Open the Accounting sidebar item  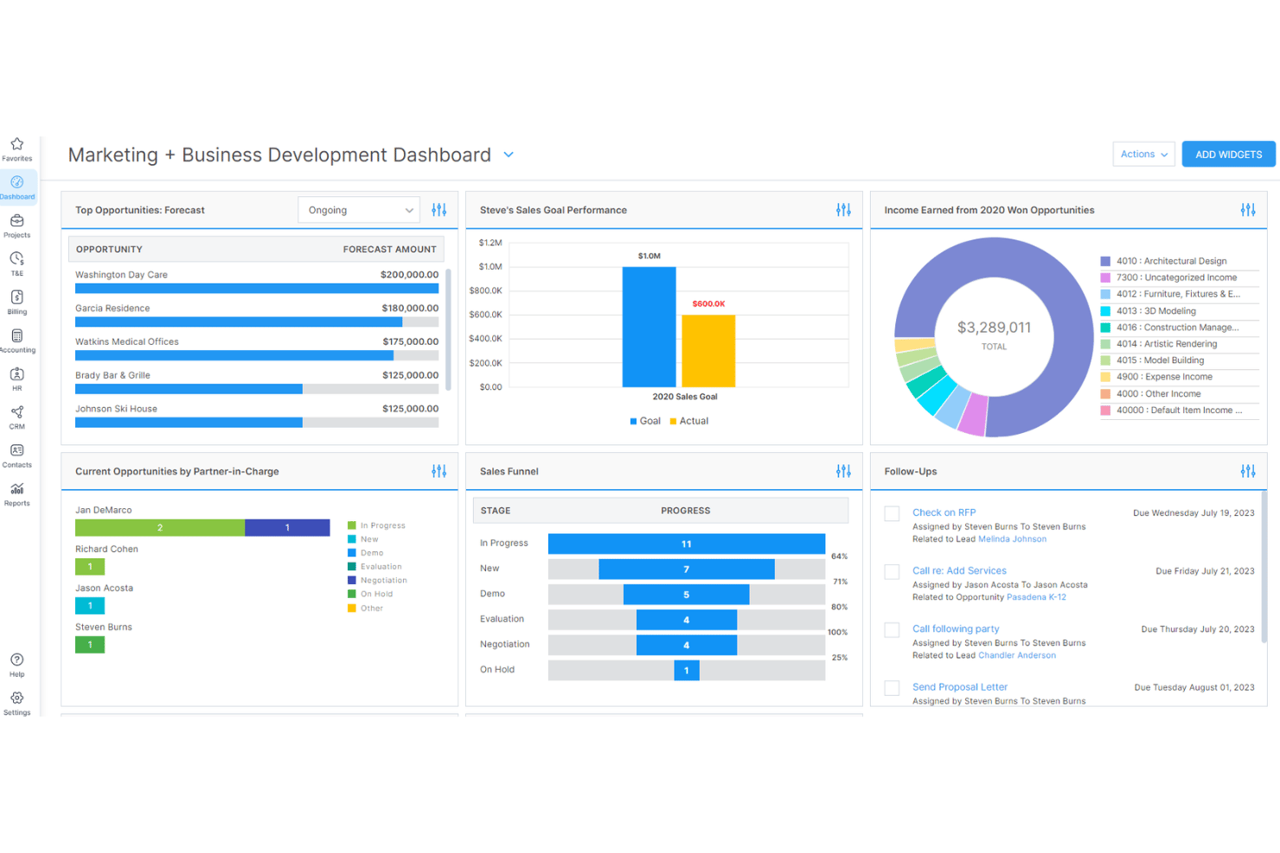[17, 341]
